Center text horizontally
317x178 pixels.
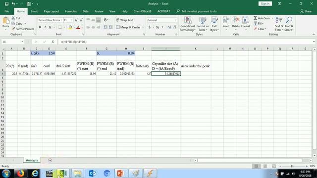tap(93, 27)
